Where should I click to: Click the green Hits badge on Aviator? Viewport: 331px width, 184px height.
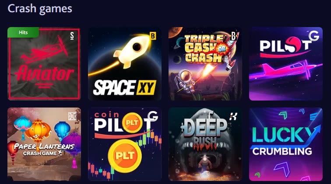point(23,32)
